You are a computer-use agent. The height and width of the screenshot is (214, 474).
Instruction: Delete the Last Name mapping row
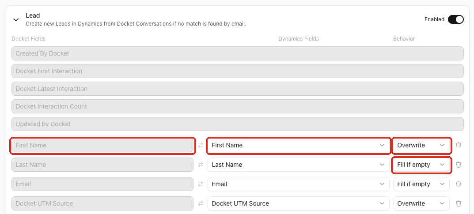pyautogui.click(x=458, y=165)
